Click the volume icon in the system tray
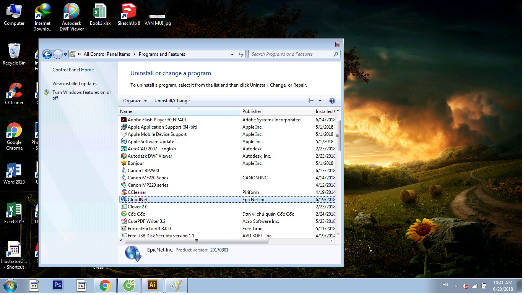The width and height of the screenshot is (525, 295). point(466,286)
